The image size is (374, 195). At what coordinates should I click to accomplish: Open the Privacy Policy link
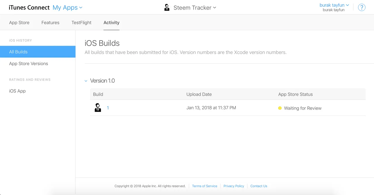[x=234, y=186]
